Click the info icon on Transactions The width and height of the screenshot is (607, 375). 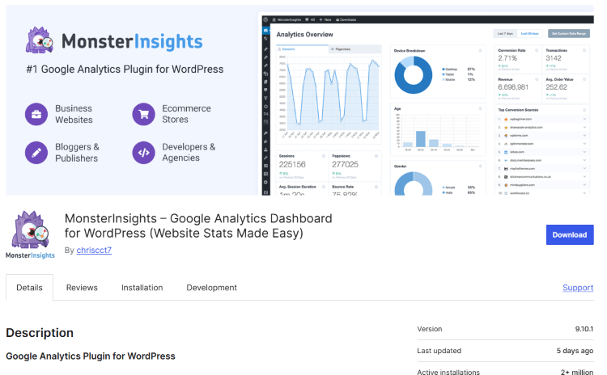tap(584, 50)
